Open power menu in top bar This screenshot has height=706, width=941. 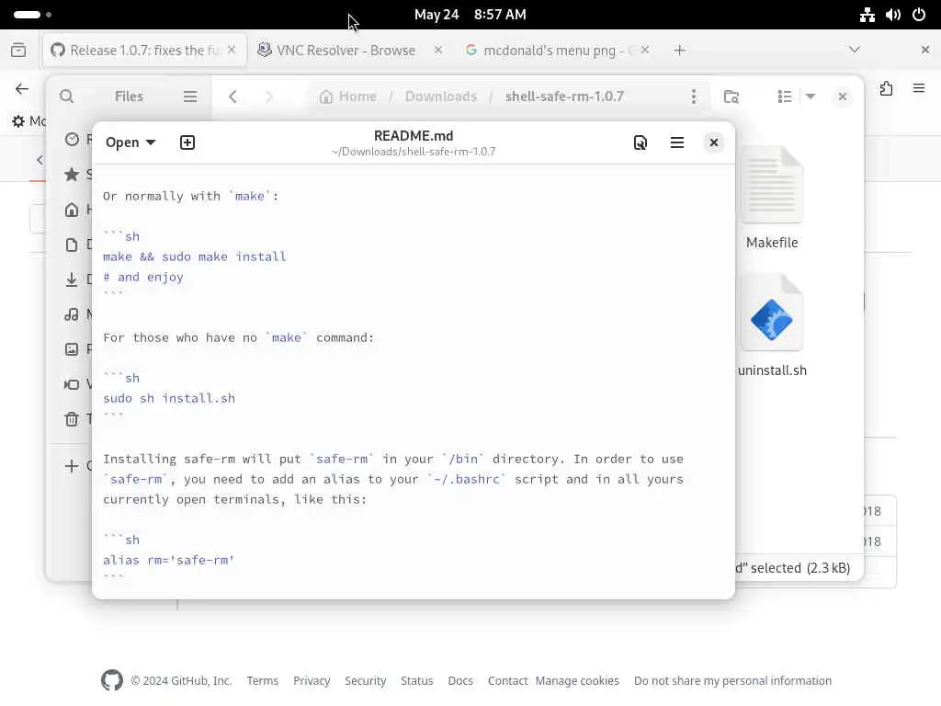tap(919, 15)
